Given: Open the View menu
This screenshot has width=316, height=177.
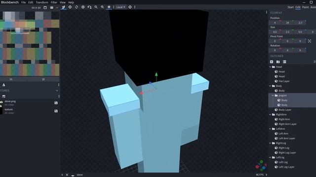Looking at the screenshot, I should pyautogui.click(x=63, y=2).
